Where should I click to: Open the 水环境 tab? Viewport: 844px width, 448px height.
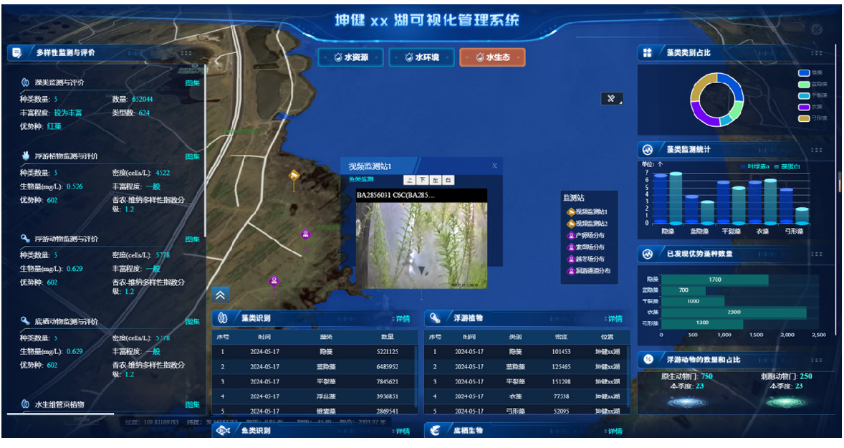[x=421, y=57]
